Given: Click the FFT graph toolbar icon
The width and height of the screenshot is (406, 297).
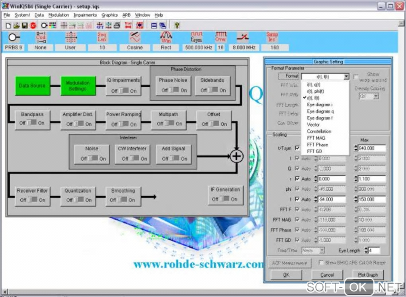Looking at the screenshot, I should [x=100, y=25].
